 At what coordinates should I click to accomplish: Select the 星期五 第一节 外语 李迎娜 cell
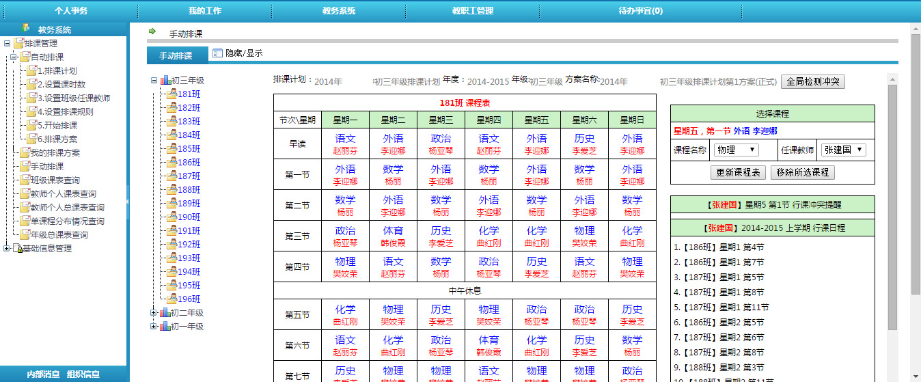pos(536,174)
